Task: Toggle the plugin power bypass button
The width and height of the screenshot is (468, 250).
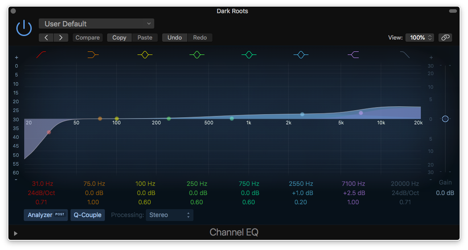Action: click(24, 28)
